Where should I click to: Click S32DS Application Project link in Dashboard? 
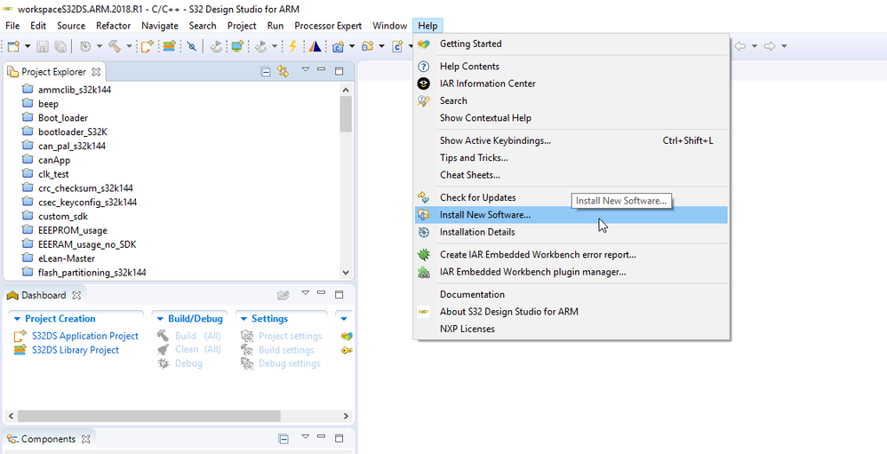click(84, 336)
